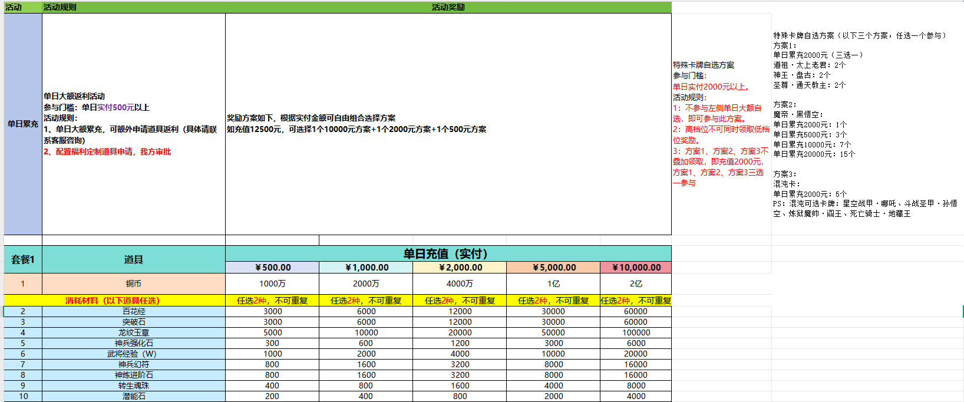Select the 百花经 item cell
Viewport: 964px width, 402px height.
coord(133,311)
